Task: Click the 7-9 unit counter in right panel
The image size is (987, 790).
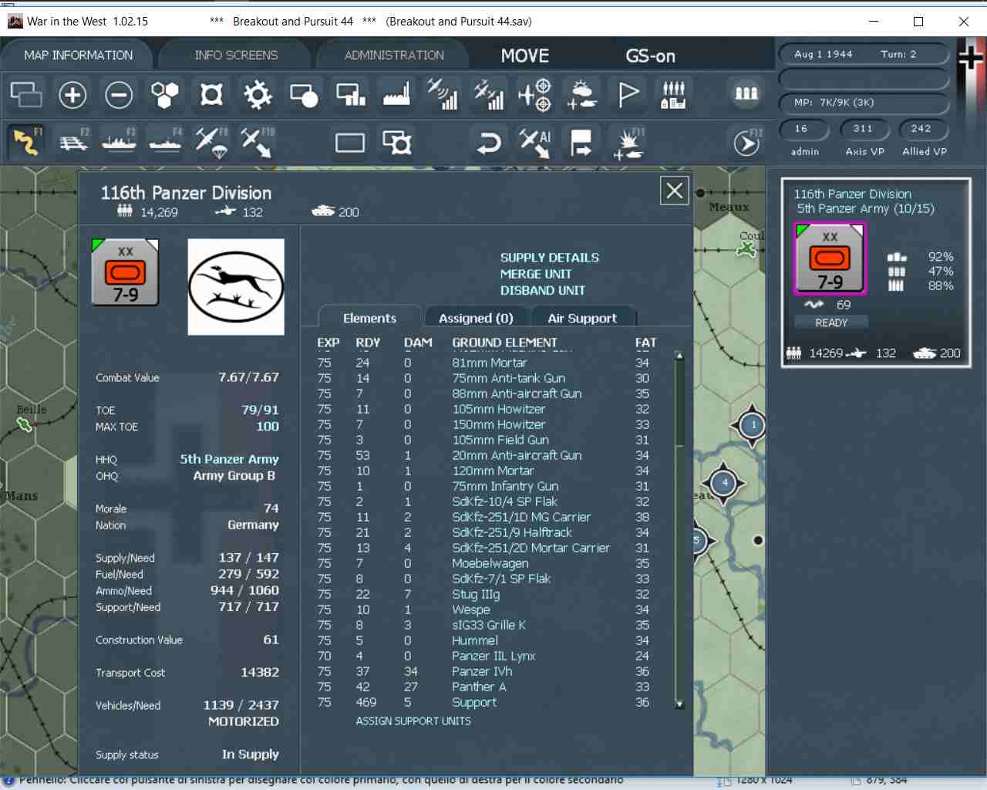Action: (x=830, y=258)
